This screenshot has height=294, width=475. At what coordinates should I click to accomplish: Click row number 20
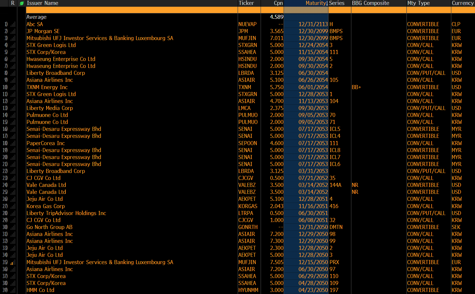[x=5, y=157]
